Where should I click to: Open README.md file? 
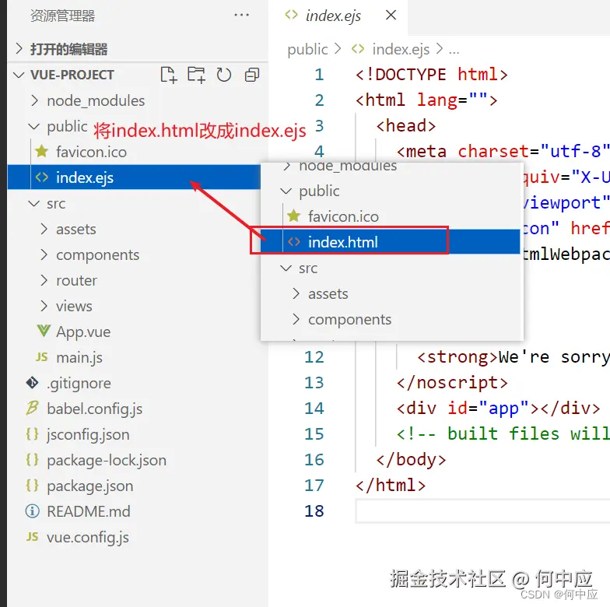[x=89, y=511]
